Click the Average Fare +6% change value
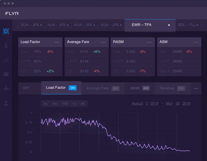Image resolution: width=207 pixels, height=161 pixels. click(97, 51)
